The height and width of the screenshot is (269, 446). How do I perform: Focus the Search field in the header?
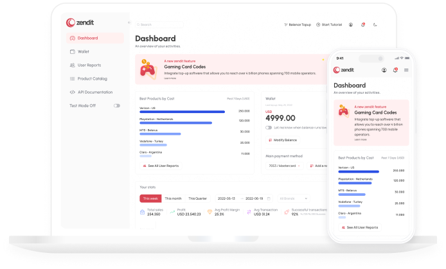coord(159,24)
